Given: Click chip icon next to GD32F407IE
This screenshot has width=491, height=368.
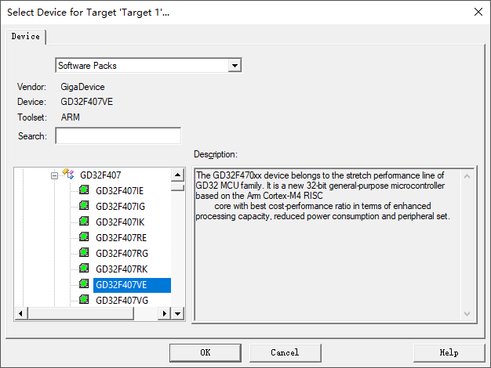Looking at the screenshot, I should coord(84,189).
